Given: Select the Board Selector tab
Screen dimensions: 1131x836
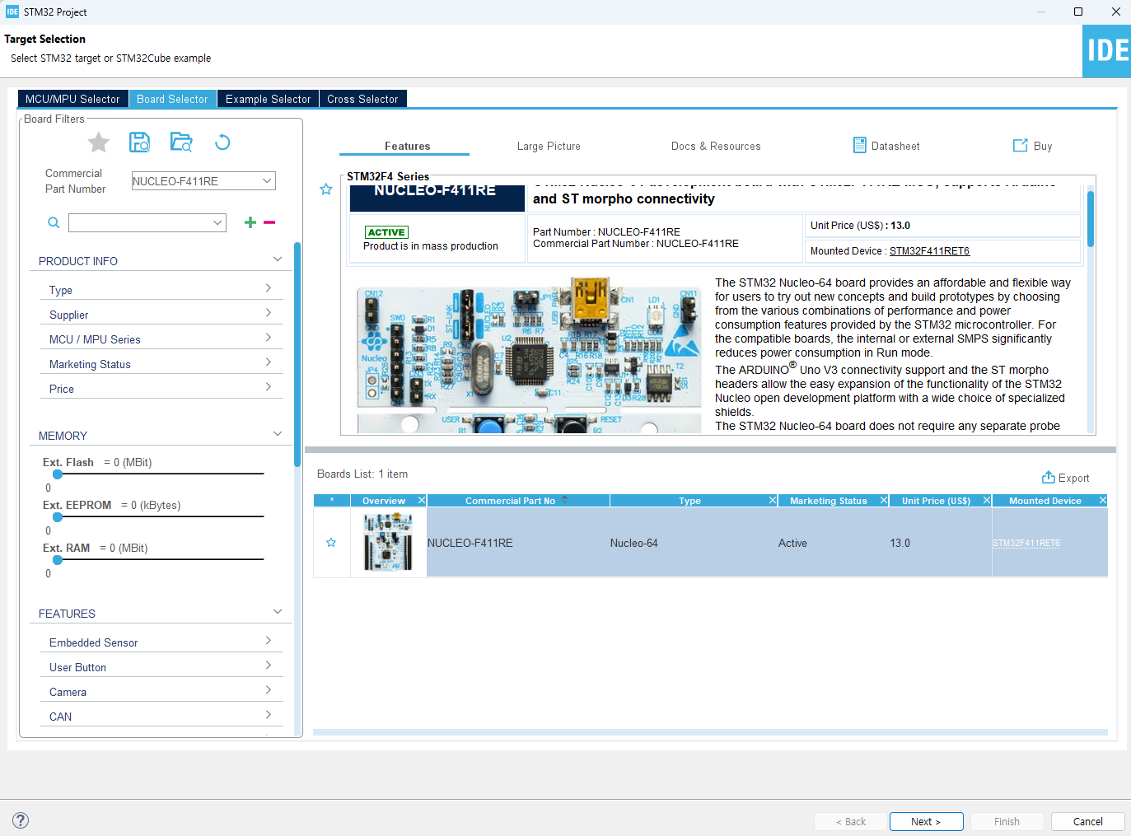Looking at the screenshot, I should (172, 99).
